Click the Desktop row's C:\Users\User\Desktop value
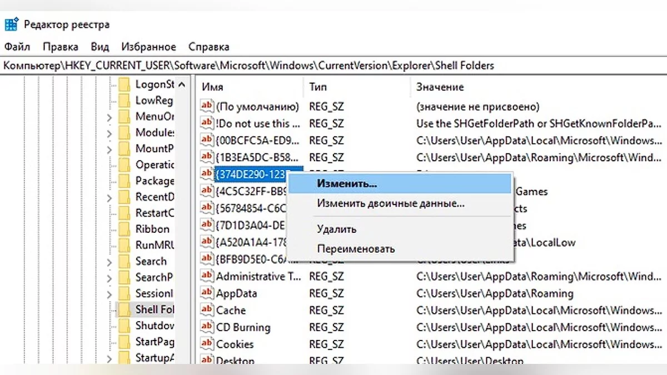 (x=470, y=361)
